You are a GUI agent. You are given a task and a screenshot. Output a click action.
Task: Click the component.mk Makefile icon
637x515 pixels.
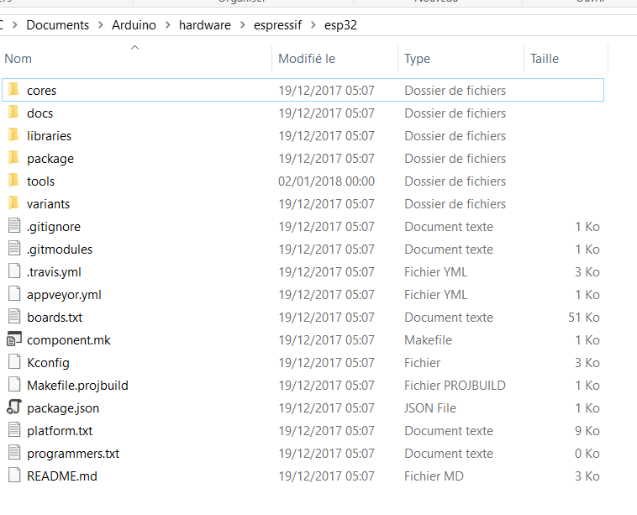(13, 339)
